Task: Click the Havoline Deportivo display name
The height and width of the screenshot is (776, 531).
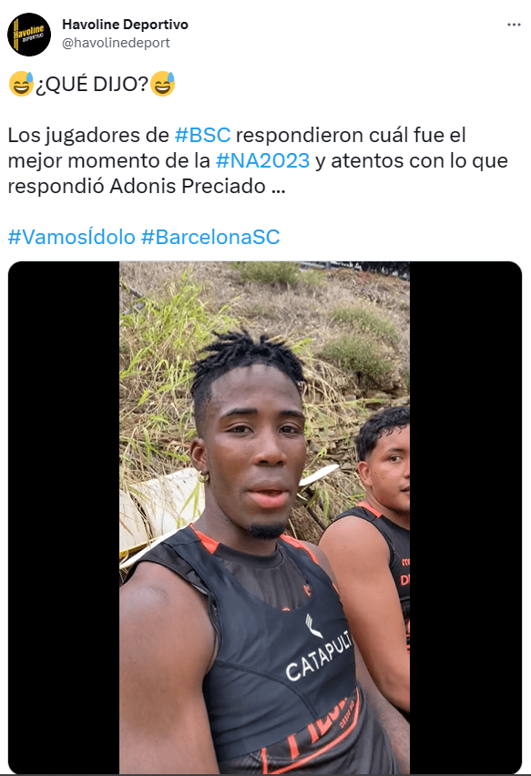Action: tap(125, 25)
